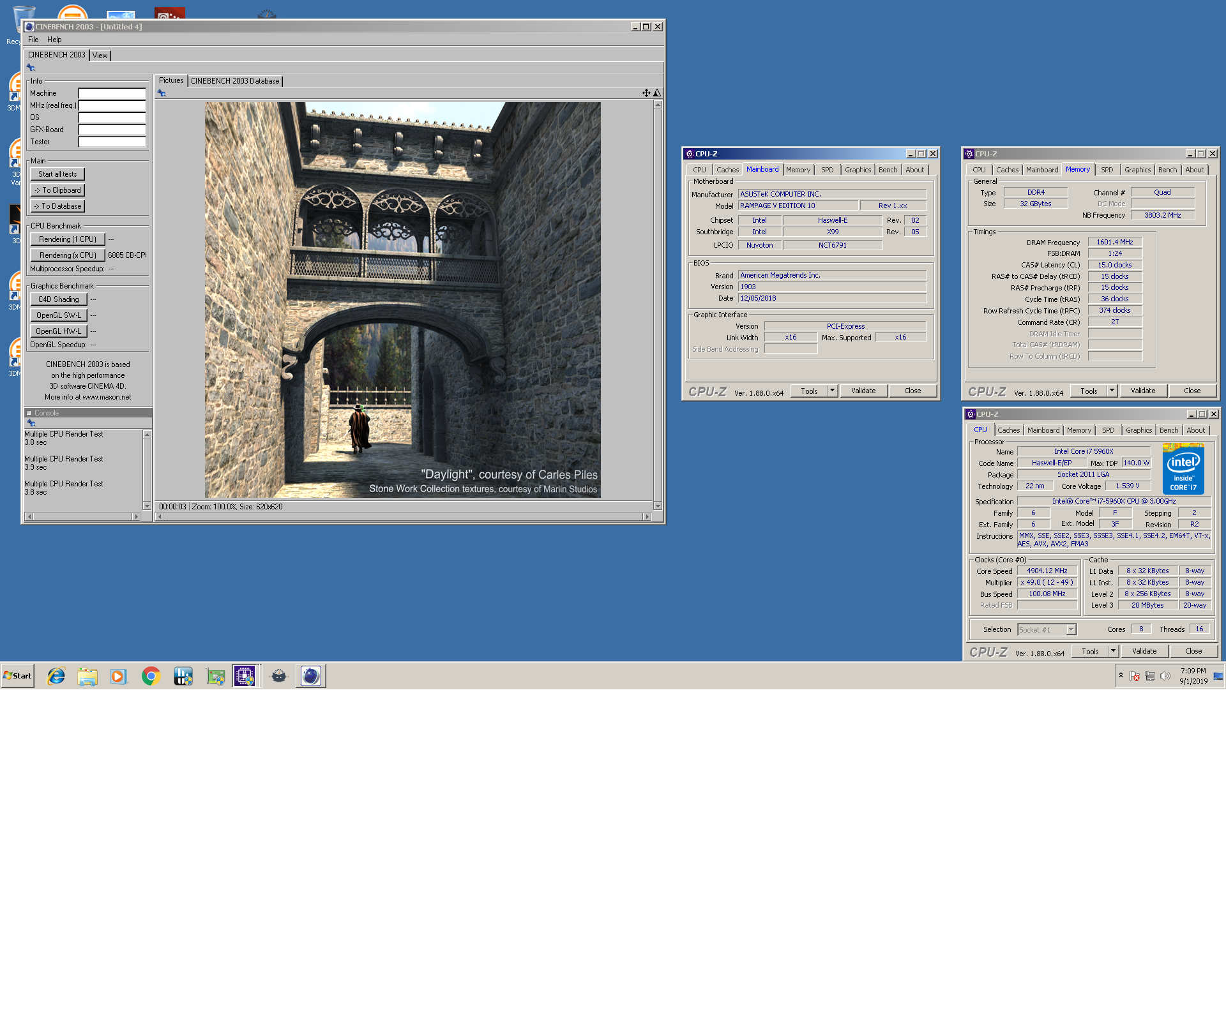
Task: Open the File menu in CINEBENCH
Action: (33, 40)
